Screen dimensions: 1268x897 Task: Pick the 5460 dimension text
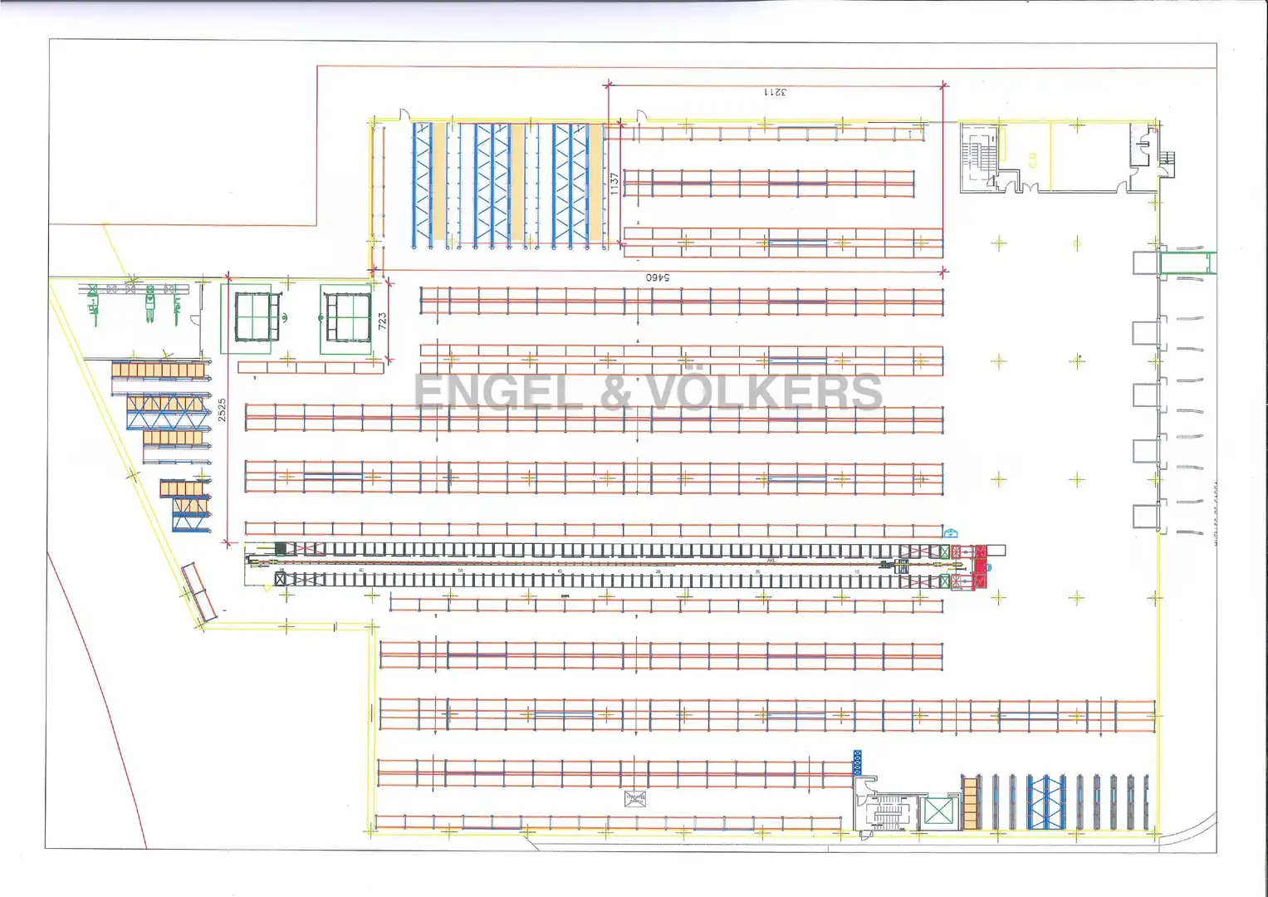(658, 277)
